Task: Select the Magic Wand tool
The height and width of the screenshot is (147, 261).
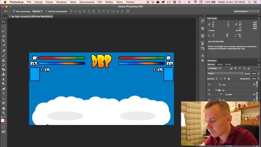Action: point(4,36)
